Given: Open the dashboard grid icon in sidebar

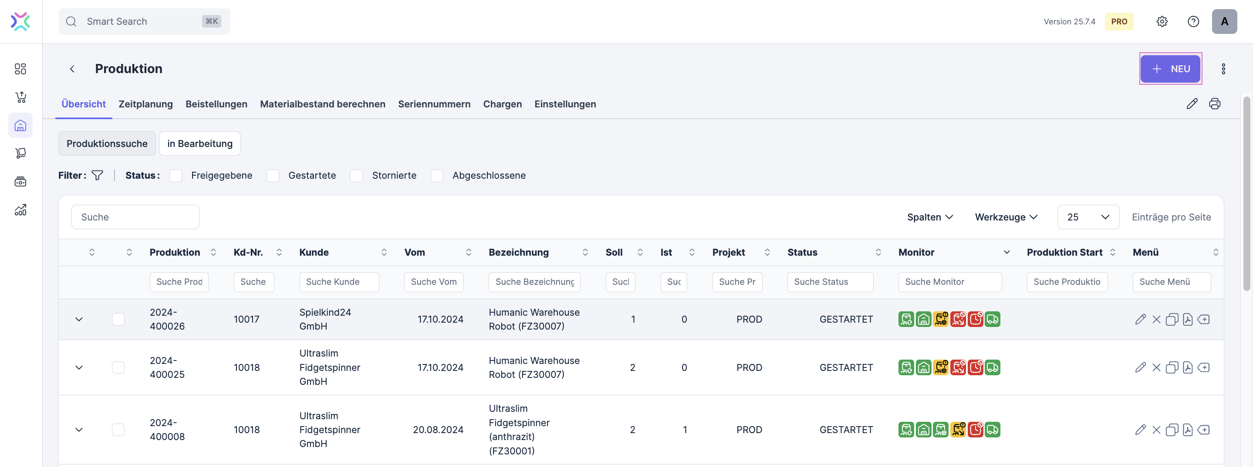Looking at the screenshot, I should pos(20,69).
